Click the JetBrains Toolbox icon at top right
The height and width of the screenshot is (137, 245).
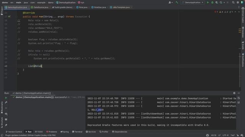point(242,3)
